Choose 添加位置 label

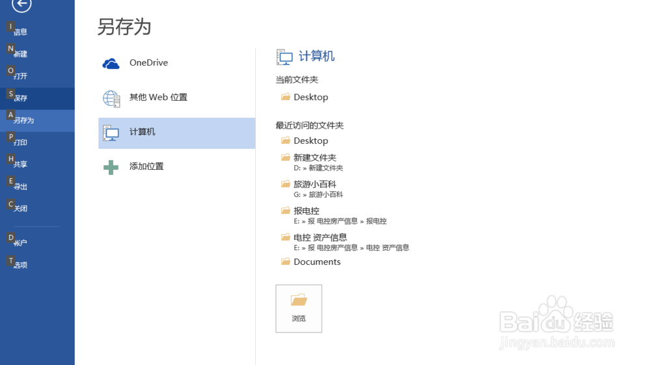click(x=146, y=167)
